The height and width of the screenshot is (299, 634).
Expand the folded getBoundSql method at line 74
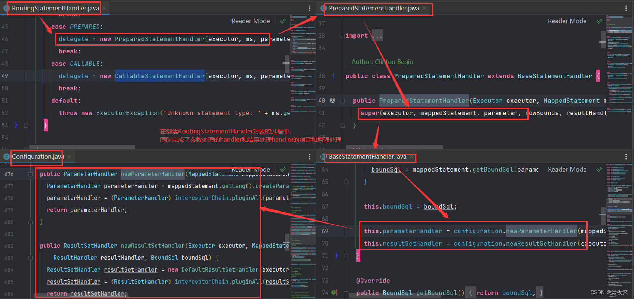(x=346, y=293)
